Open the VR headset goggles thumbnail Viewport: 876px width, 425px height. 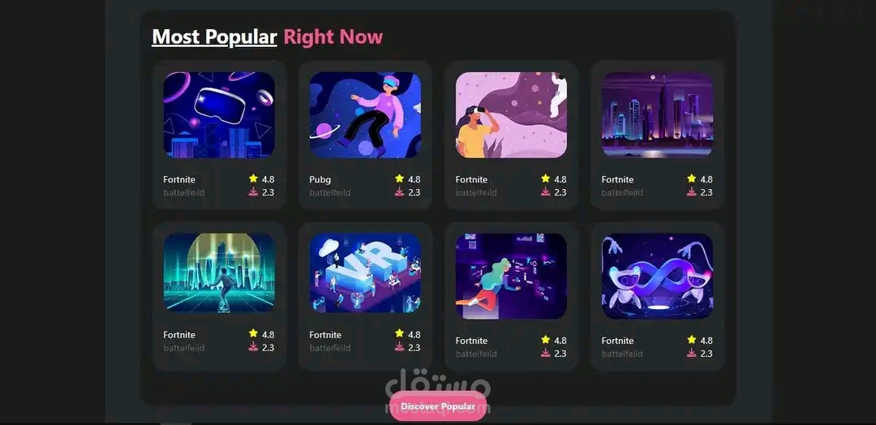pos(219,115)
